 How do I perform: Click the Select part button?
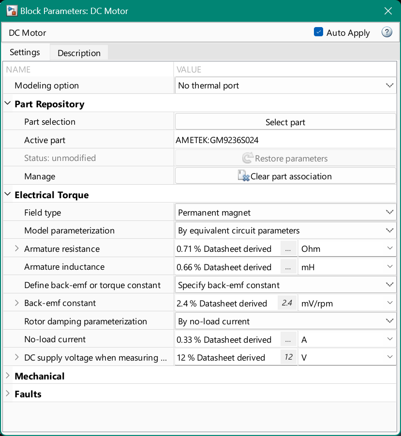[x=285, y=122]
